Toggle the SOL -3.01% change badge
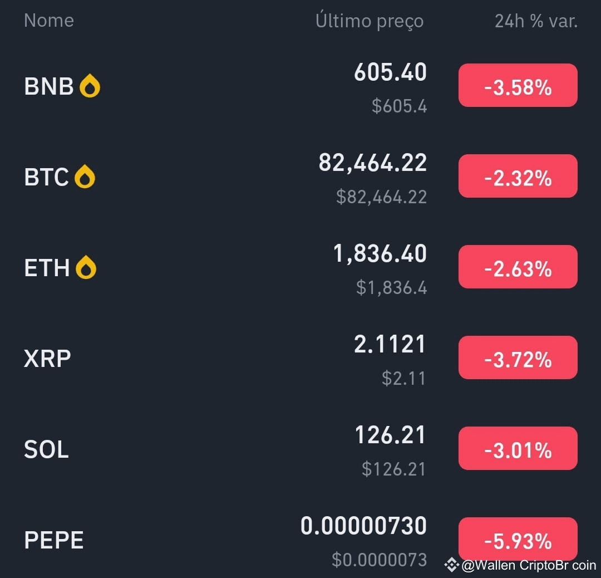This screenshot has width=601, height=578. click(x=518, y=448)
